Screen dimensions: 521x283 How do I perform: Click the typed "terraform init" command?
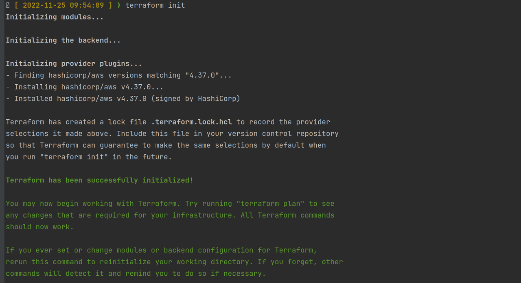click(155, 5)
